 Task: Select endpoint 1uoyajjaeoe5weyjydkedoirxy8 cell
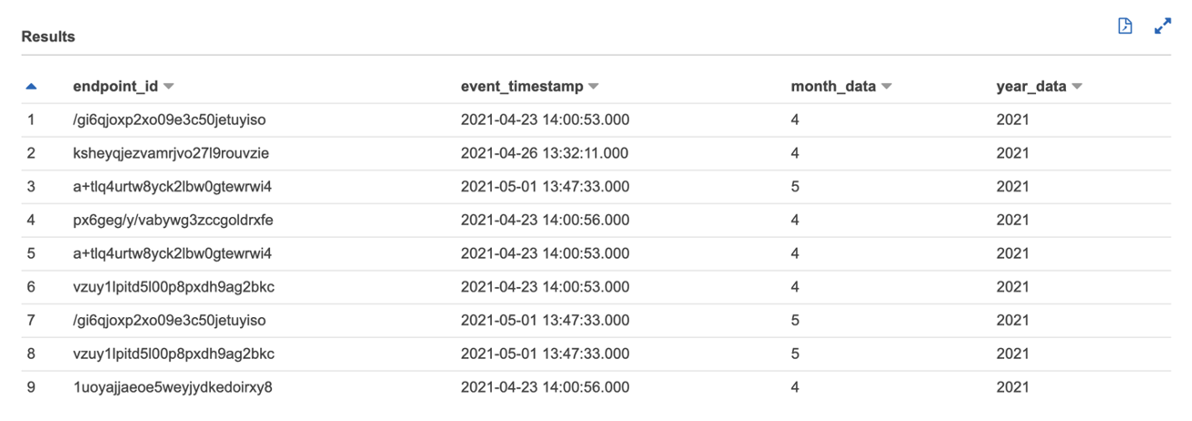coord(173,387)
